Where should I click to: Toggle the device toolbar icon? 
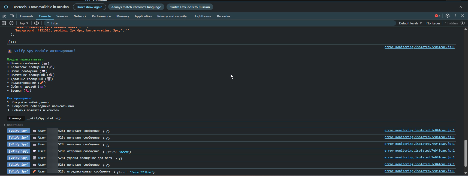pos(11,16)
